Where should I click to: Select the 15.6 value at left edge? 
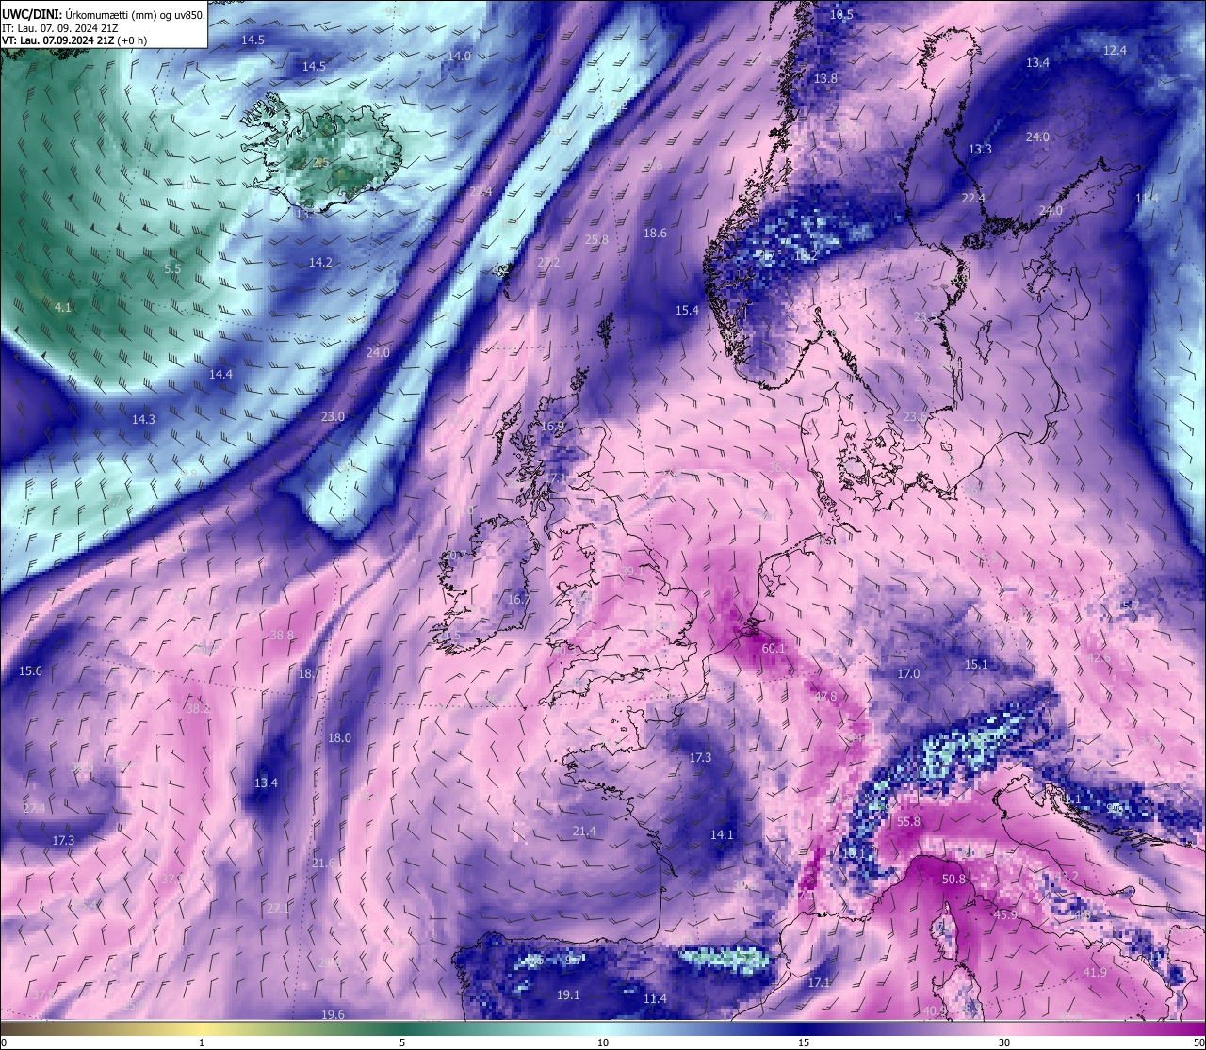[x=30, y=671]
